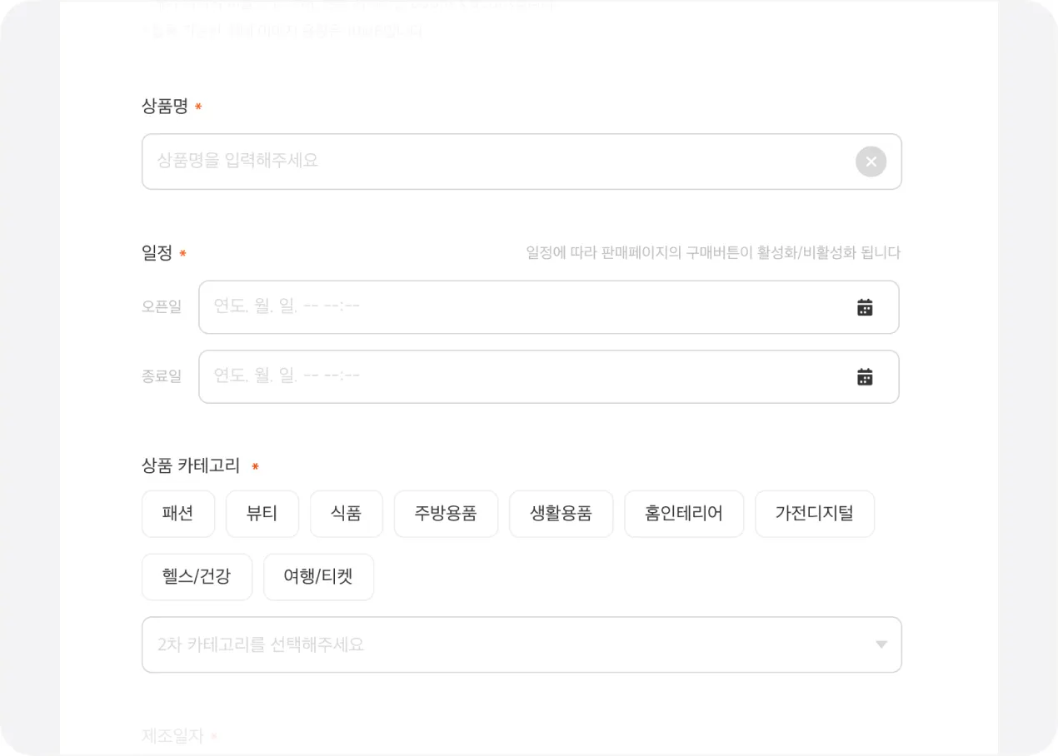Click the dropdown arrow for 2차 카테고리
1058x756 pixels.
tap(881, 644)
